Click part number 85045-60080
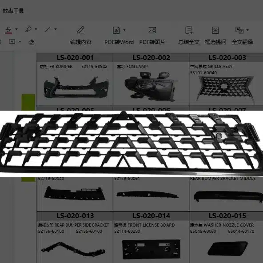Screen dimensions: 263x263 point(203,231)
